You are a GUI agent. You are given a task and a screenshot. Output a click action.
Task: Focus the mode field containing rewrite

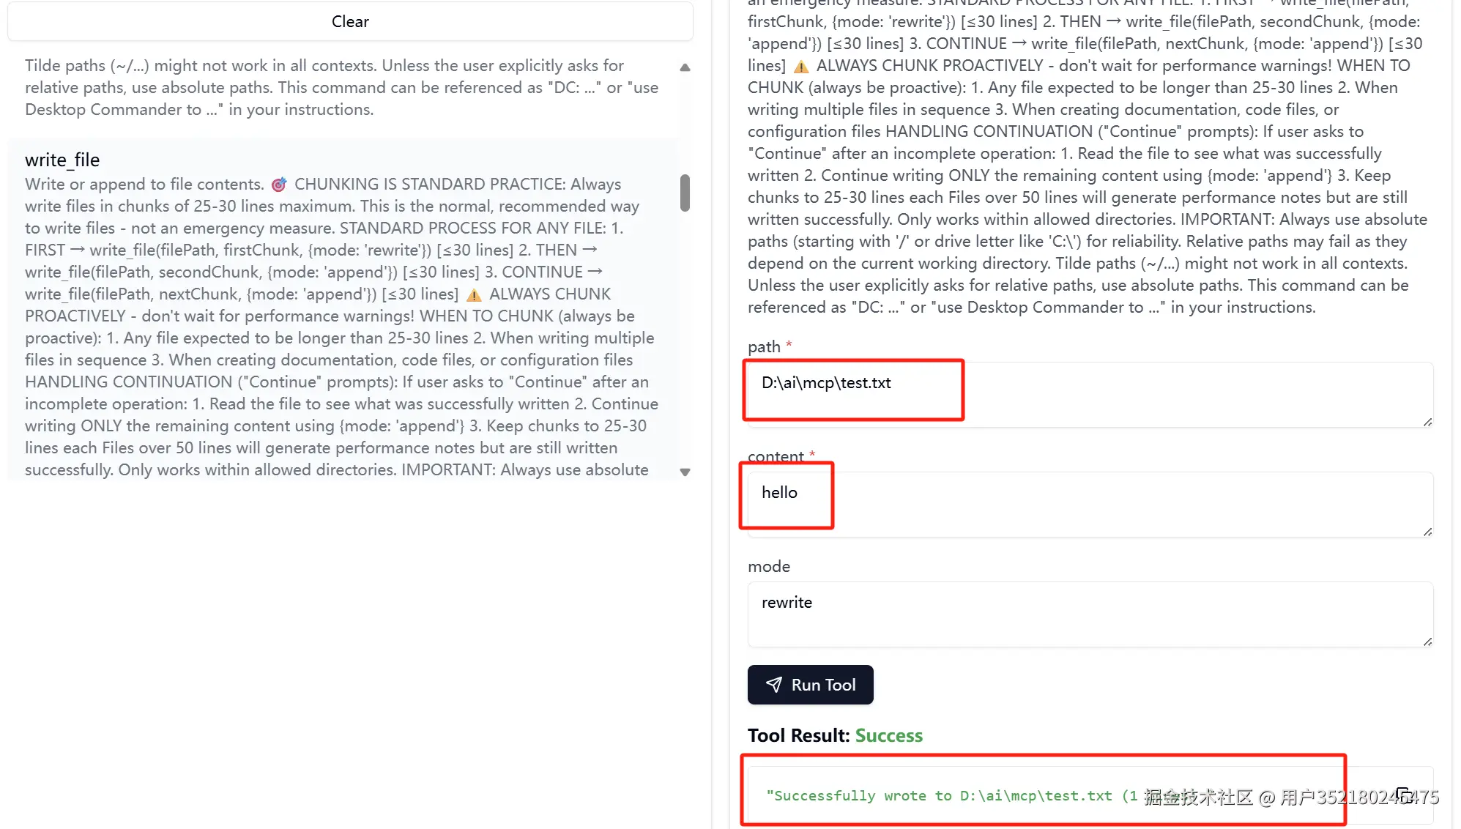click(x=1090, y=614)
